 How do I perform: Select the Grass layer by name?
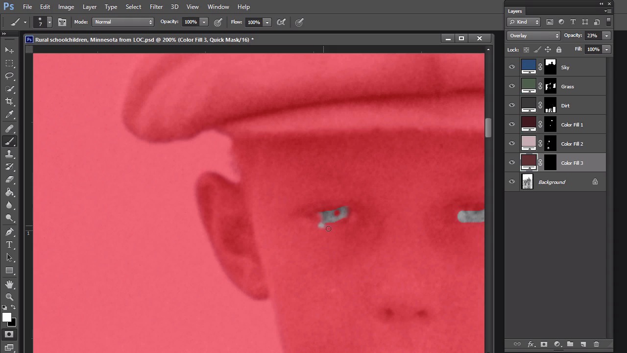click(x=567, y=87)
